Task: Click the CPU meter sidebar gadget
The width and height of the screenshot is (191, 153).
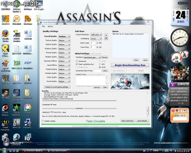Action: pos(177,57)
